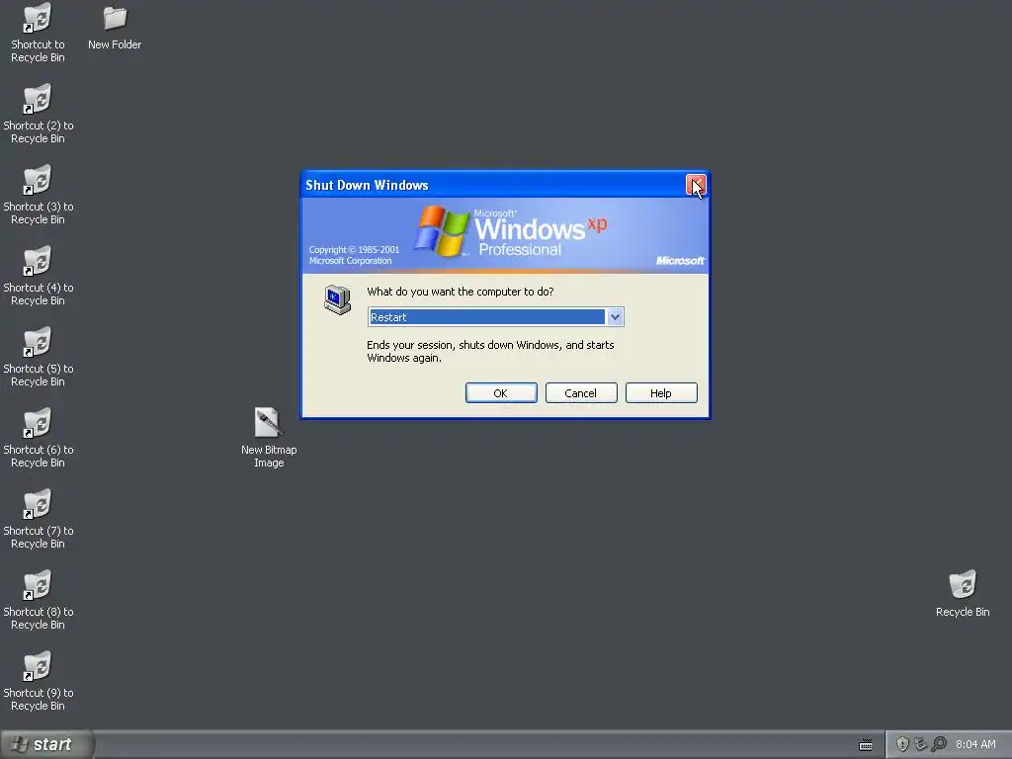Click the network connection tray icon

pyautogui.click(x=920, y=744)
